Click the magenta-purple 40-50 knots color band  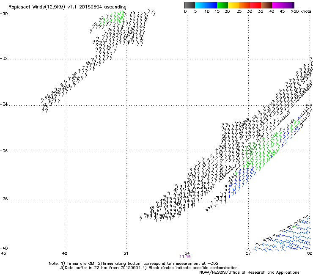pyautogui.click(x=283, y=5)
